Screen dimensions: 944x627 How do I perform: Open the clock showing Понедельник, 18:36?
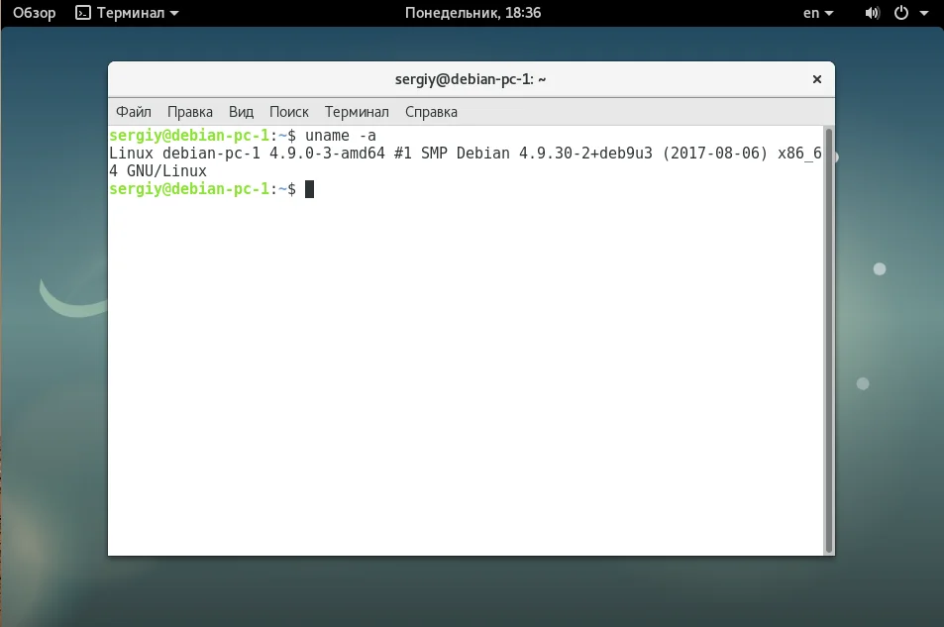(x=472, y=13)
